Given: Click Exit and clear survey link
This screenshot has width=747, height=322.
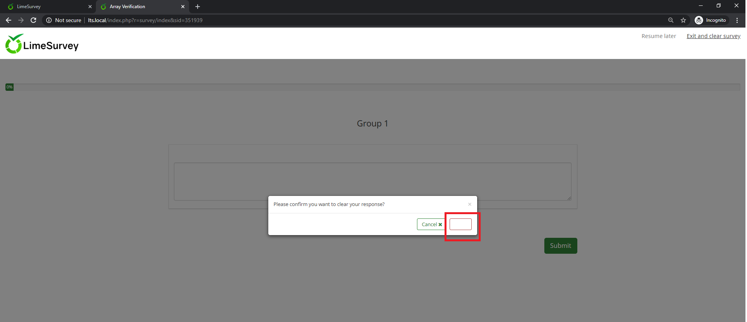Looking at the screenshot, I should click(713, 36).
